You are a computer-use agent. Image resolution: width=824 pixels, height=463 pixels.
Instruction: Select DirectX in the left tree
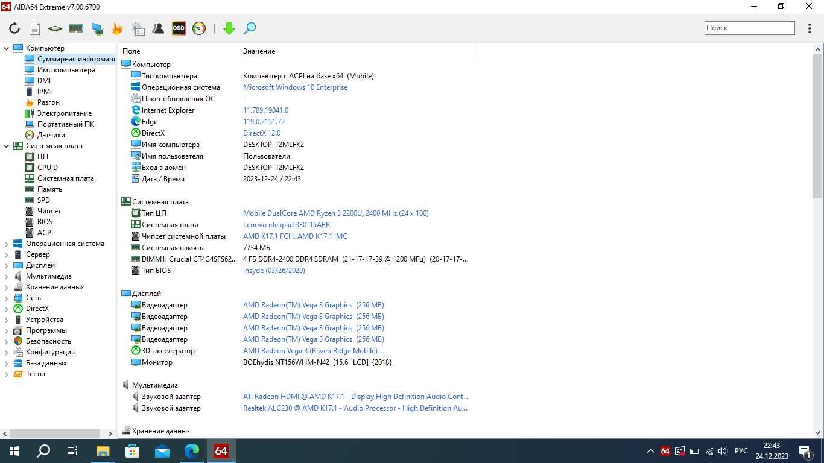click(31, 309)
